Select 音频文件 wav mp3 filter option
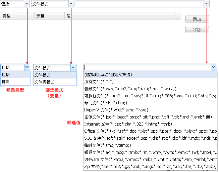The height and width of the screenshot is (172, 219). [150, 89]
